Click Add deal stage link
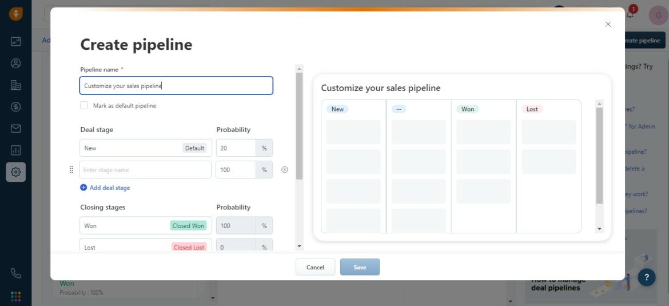Viewport: 669px width, 306px height. pyautogui.click(x=110, y=188)
